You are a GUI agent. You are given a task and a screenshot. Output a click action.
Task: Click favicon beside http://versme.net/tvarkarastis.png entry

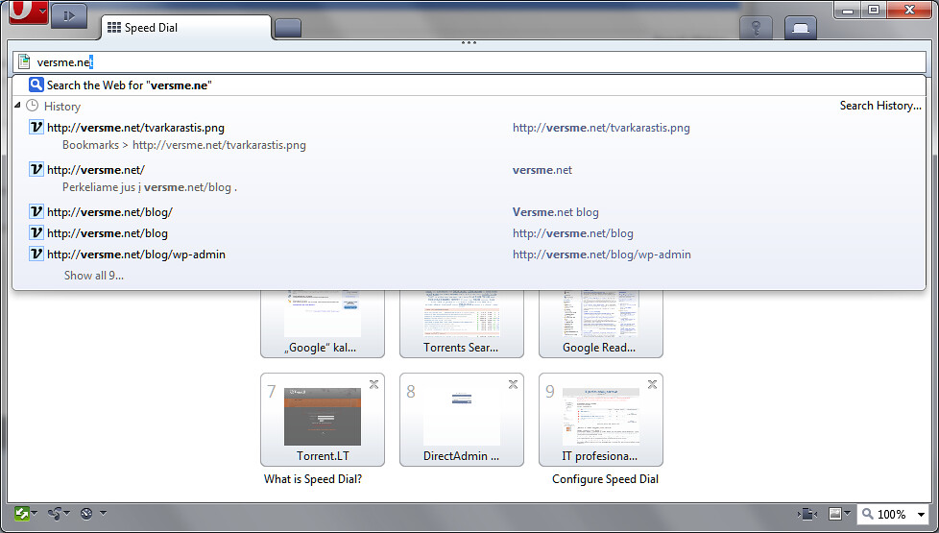click(36, 127)
